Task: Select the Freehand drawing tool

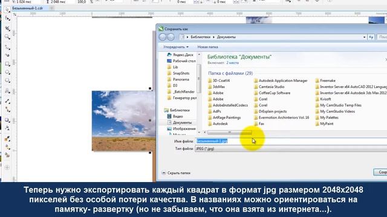Action: click(x=7, y=47)
